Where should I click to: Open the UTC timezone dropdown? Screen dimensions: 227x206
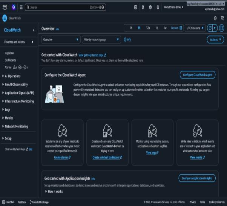195,28
